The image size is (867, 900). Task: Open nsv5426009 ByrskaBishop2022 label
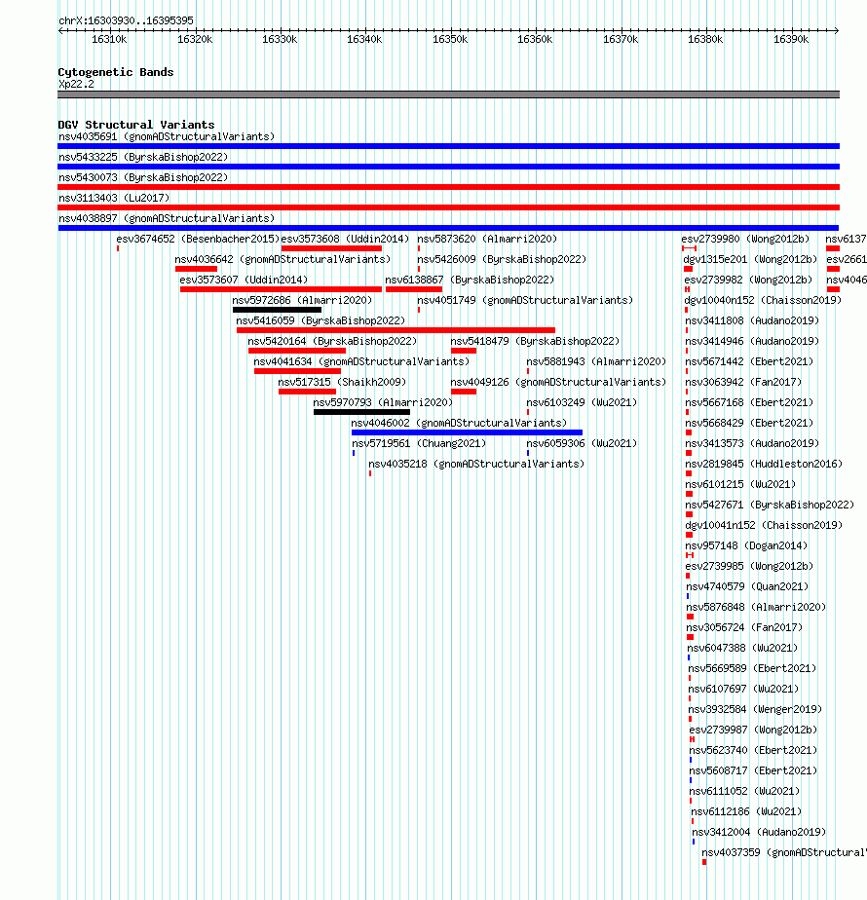502,259
